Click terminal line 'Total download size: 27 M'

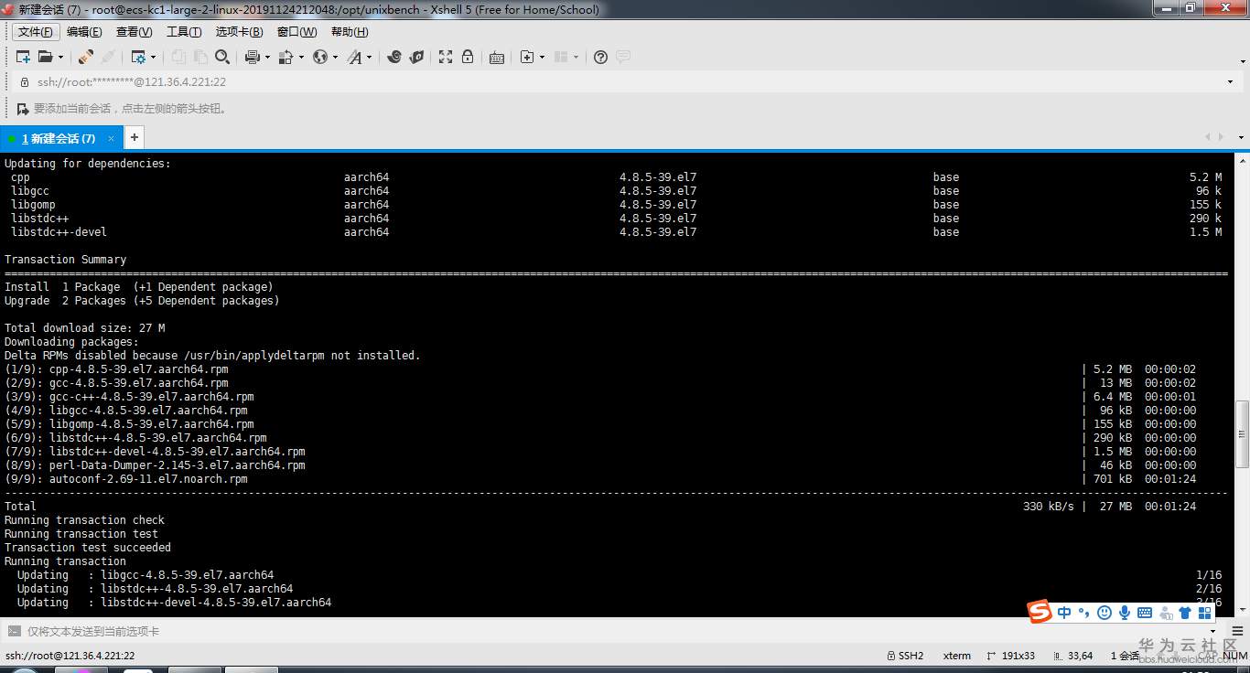coord(85,328)
